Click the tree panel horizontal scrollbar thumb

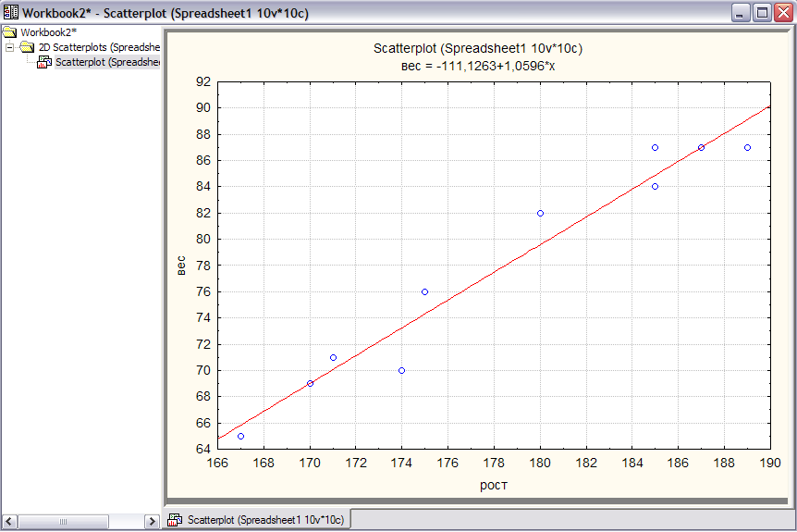pyautogui.click(x=63, y=521)
